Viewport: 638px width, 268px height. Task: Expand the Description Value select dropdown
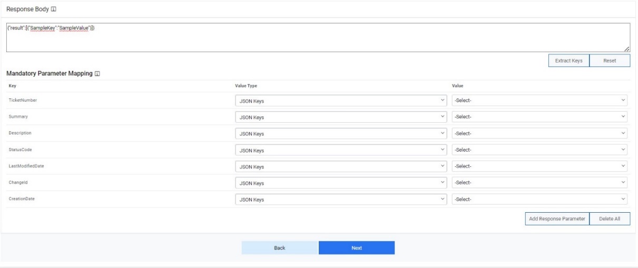540,134
